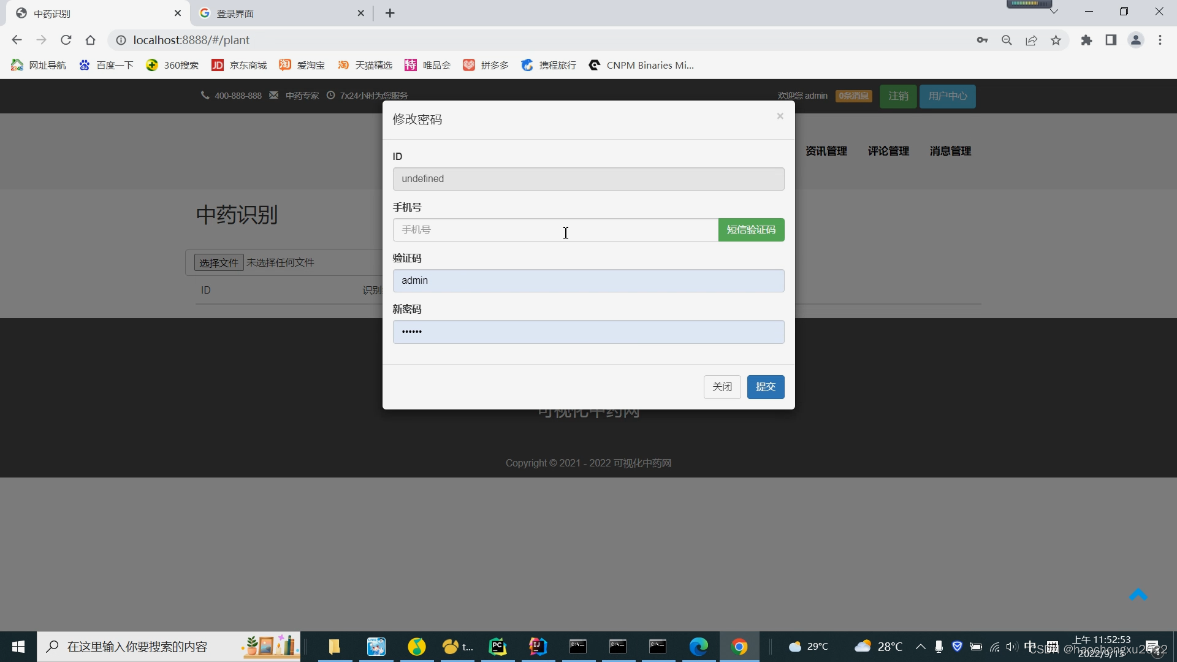Click the browser home icon

point(90,40)
